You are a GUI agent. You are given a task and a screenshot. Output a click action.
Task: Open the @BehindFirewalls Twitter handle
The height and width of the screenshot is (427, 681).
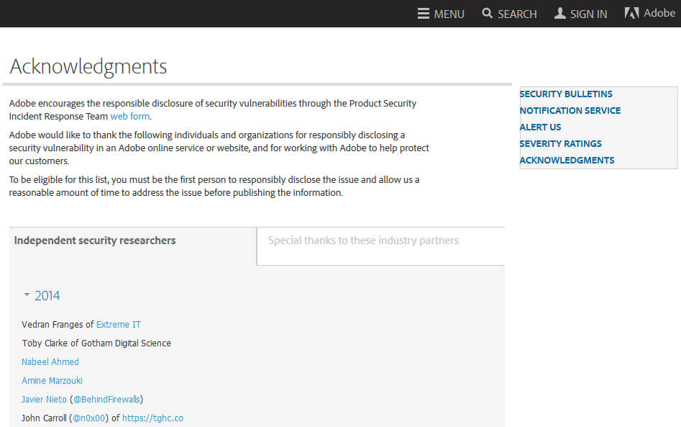pyautogui.click(x=107, y=400)
